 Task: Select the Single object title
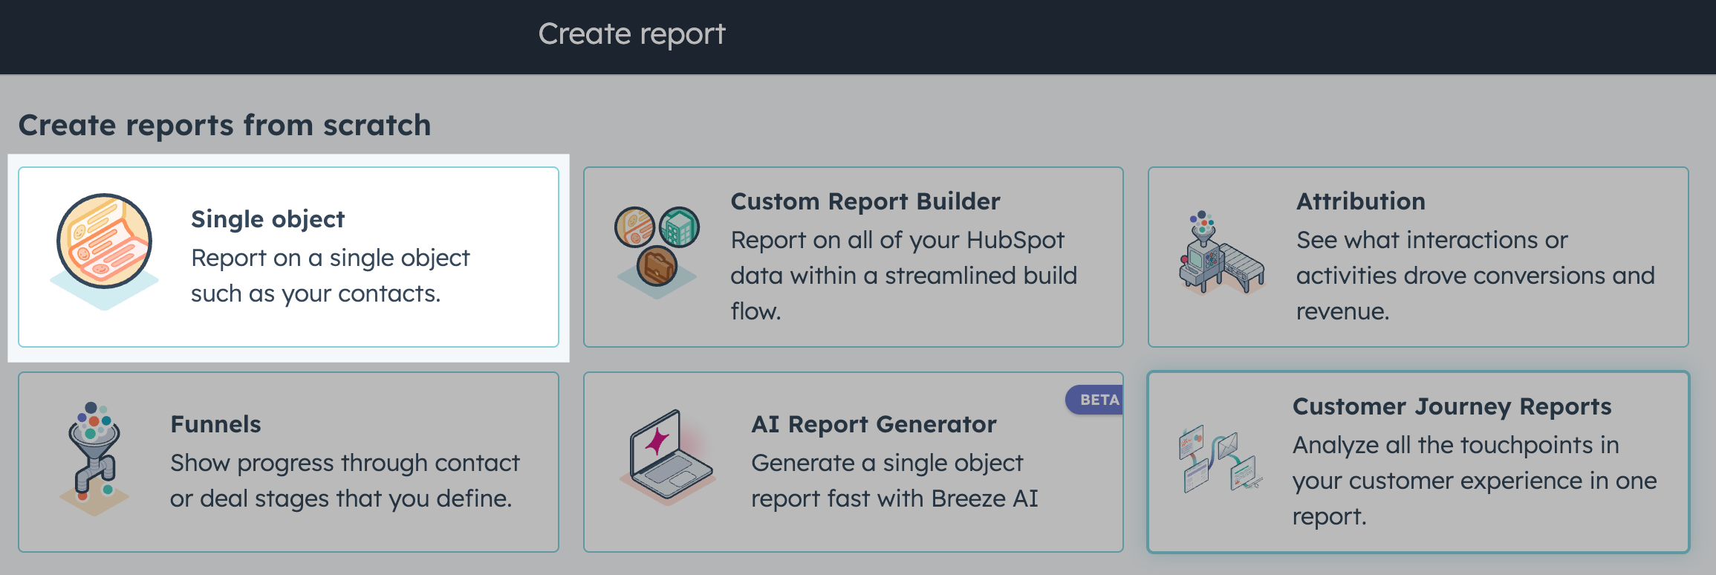267,219
